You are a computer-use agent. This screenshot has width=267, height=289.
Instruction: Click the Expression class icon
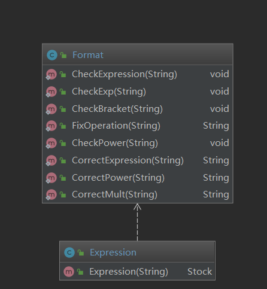click(x=69, y=253)
